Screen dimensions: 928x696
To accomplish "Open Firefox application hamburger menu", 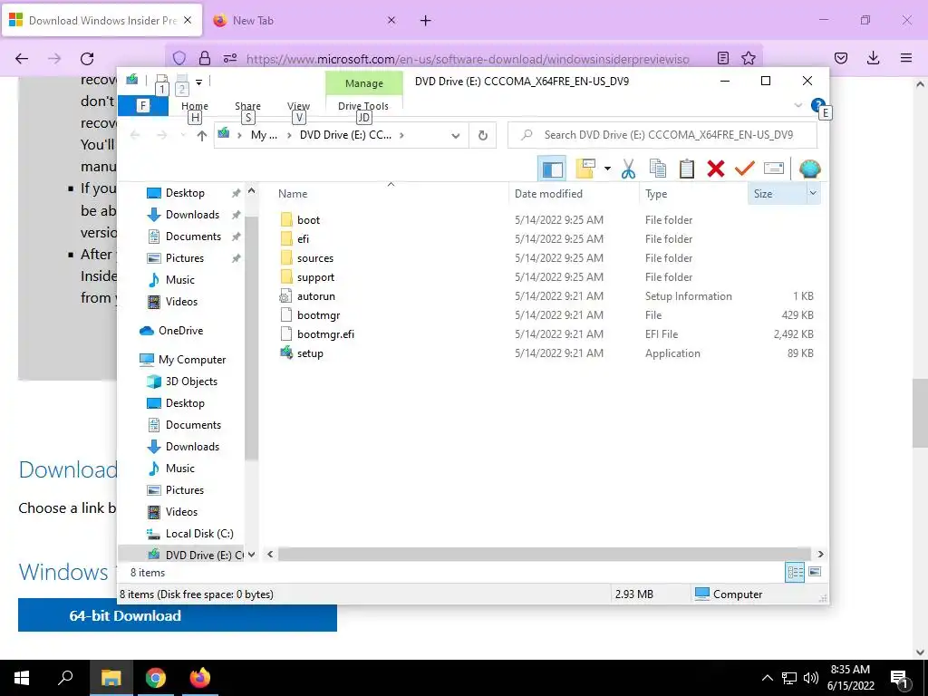I will 906,58.
